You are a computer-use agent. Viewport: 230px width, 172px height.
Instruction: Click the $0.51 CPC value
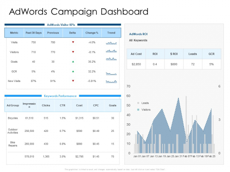point(96,118)
